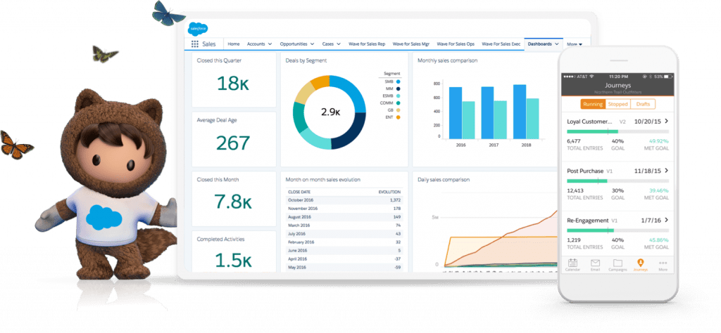Click the 7.8K Closed this Month value
721x333 pixels.
pos(232,202)
